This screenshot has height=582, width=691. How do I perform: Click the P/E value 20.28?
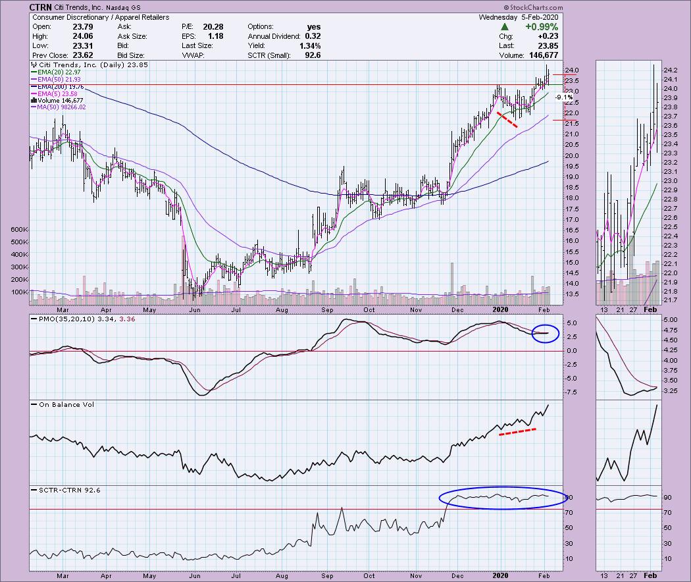[213, 26]
